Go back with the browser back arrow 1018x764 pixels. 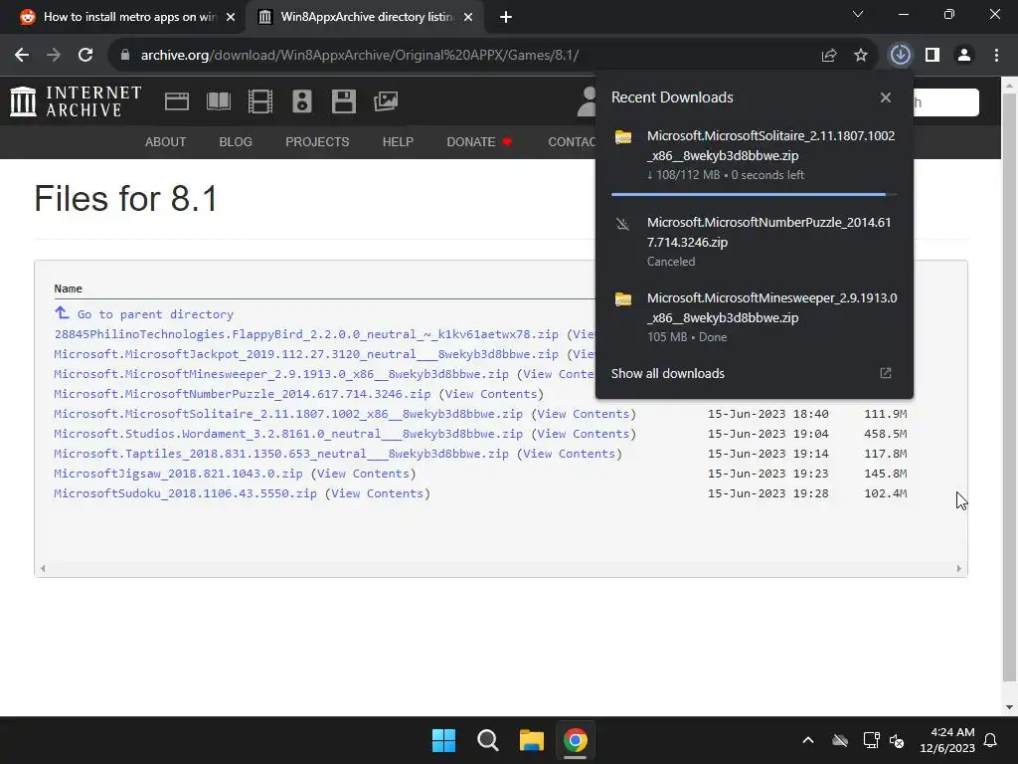(x=22, y=56)
